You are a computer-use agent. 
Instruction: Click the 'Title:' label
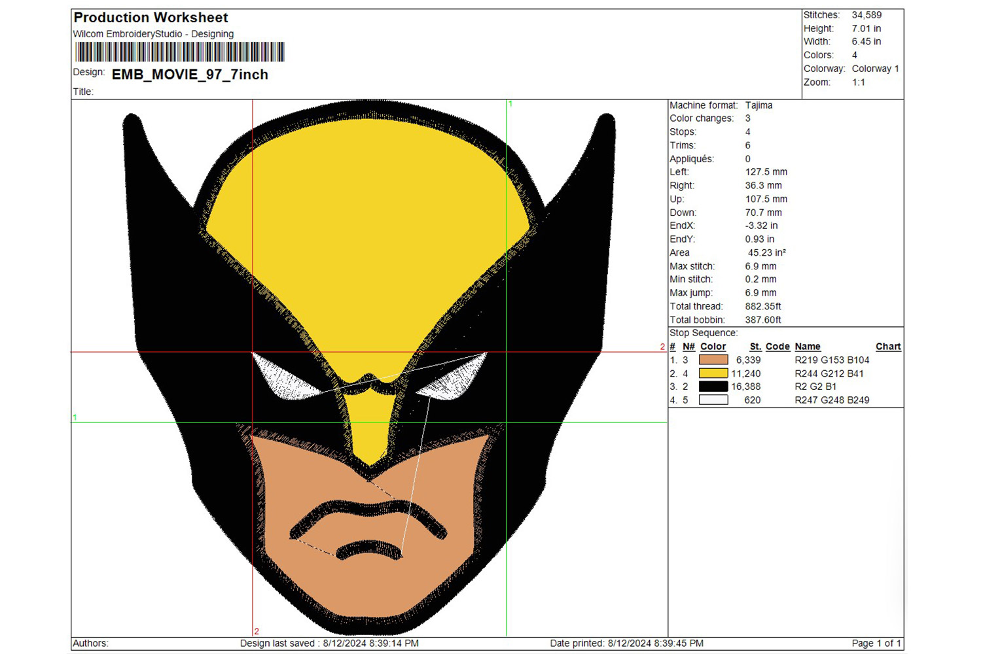coord(83,92)
